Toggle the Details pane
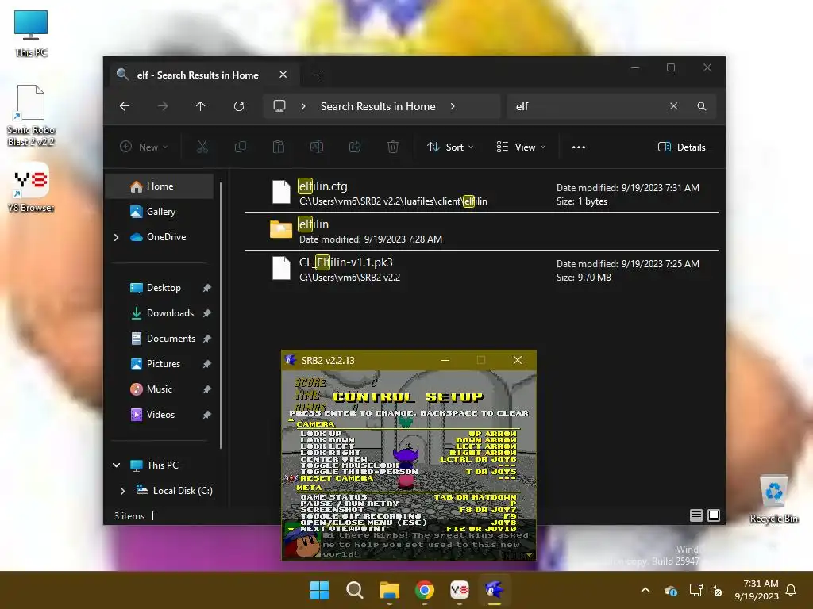 (x=681, y=147)
